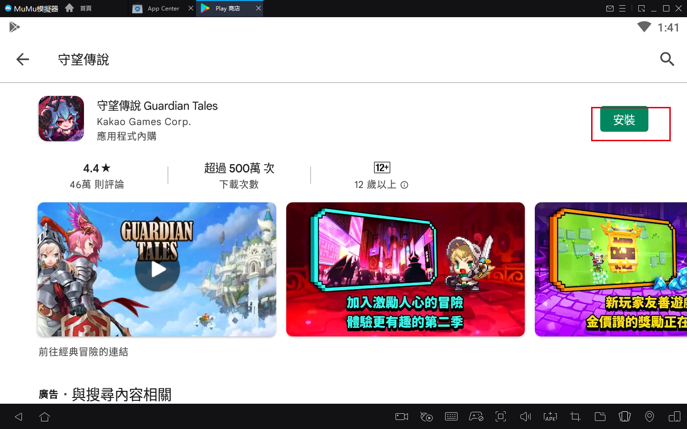Click the 守望傳說 search query title
This screenshot has height=429, width=687.
click(x=83, y=60)
